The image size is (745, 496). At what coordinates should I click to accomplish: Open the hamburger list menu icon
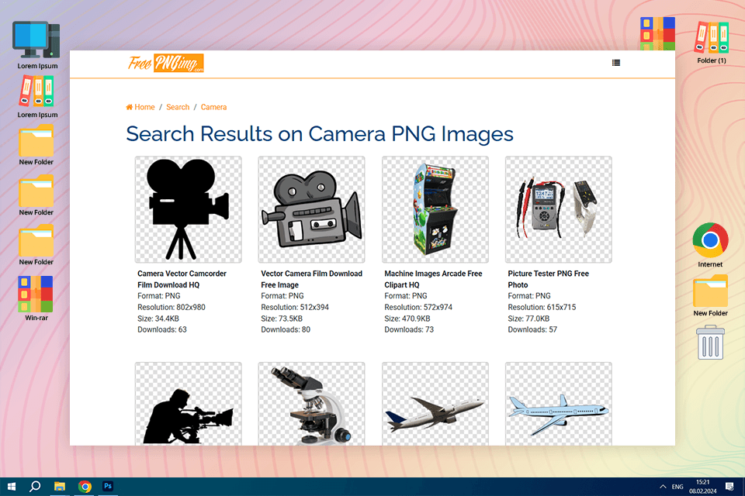(x=615, y=63)
